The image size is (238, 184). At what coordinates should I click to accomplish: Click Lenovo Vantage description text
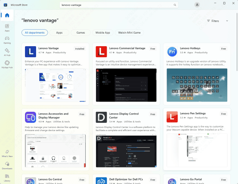pyautogui.click(x=54, y=63)
